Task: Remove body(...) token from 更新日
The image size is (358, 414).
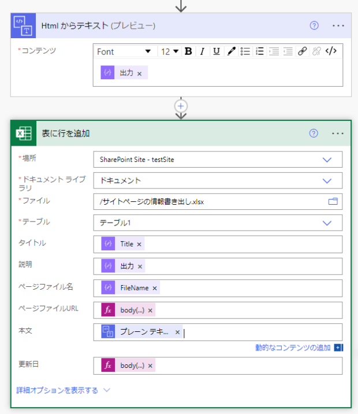Action: tap(150, 366)
